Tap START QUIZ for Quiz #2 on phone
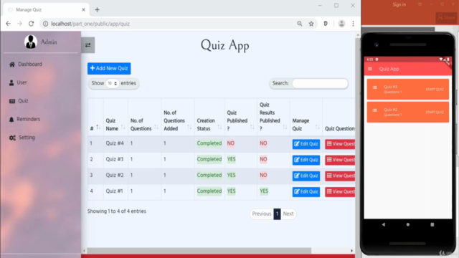Screen dimensions: 459x258 tap(435, 112)
